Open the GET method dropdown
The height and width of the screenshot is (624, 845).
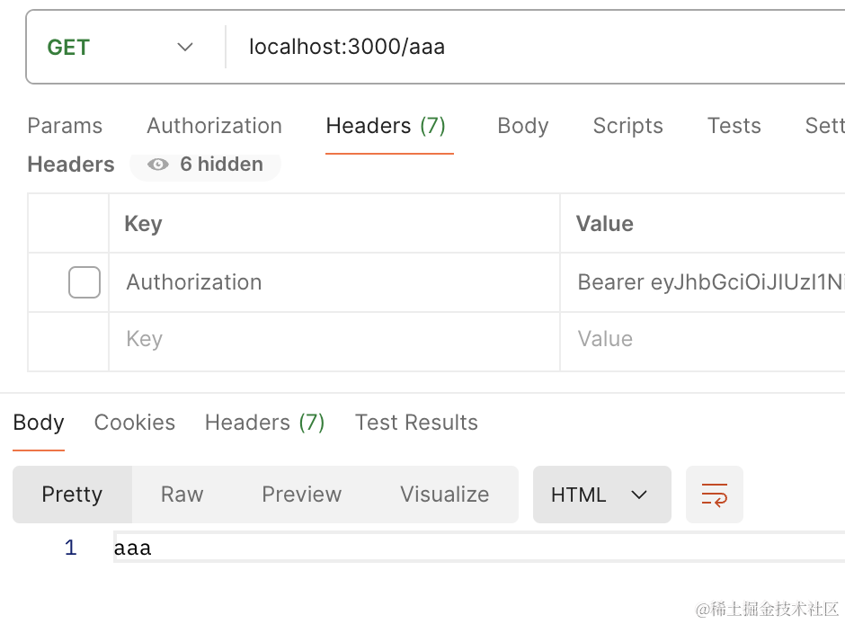[x=121, y=48]
